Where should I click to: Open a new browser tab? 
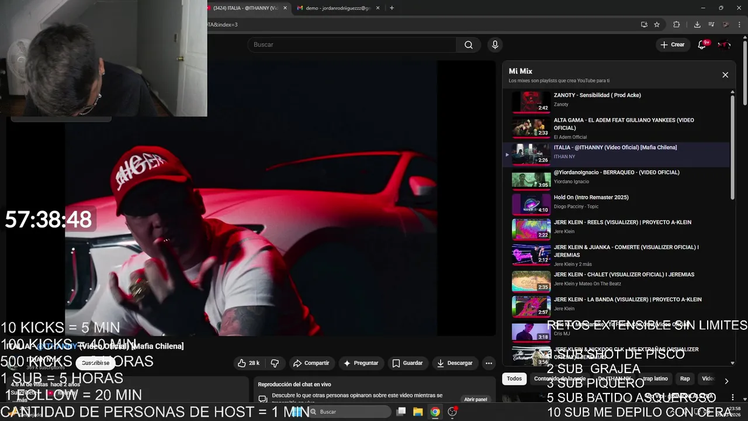click(x=392, y=8)
